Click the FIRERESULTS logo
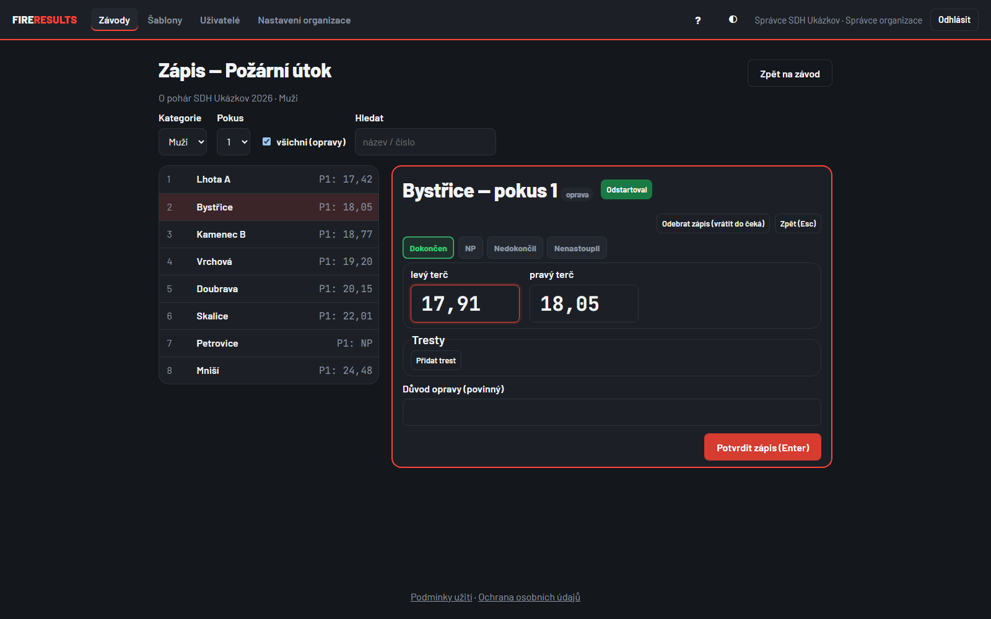The image size is (991, 619). point(45,20)
